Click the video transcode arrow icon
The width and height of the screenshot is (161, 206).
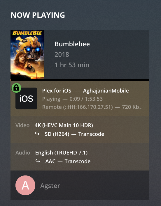pyautogui.click(x=37, y=134)
